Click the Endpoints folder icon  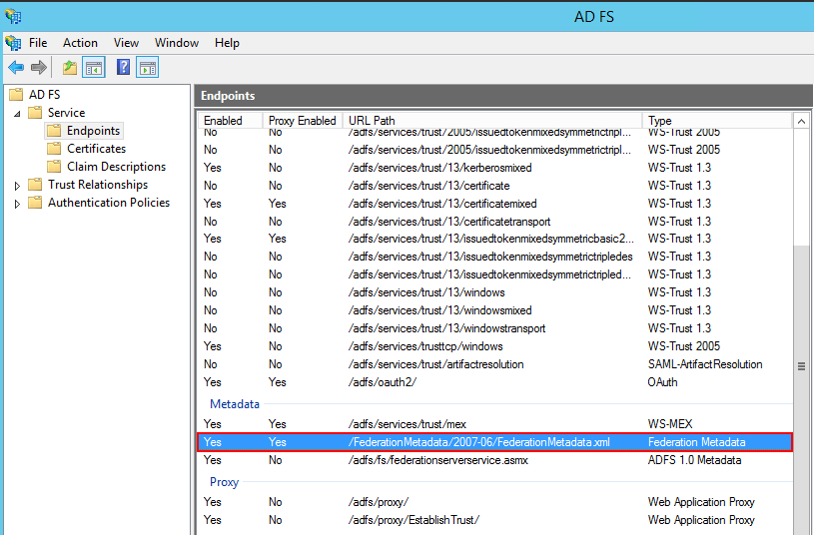(x=54, y=130)
